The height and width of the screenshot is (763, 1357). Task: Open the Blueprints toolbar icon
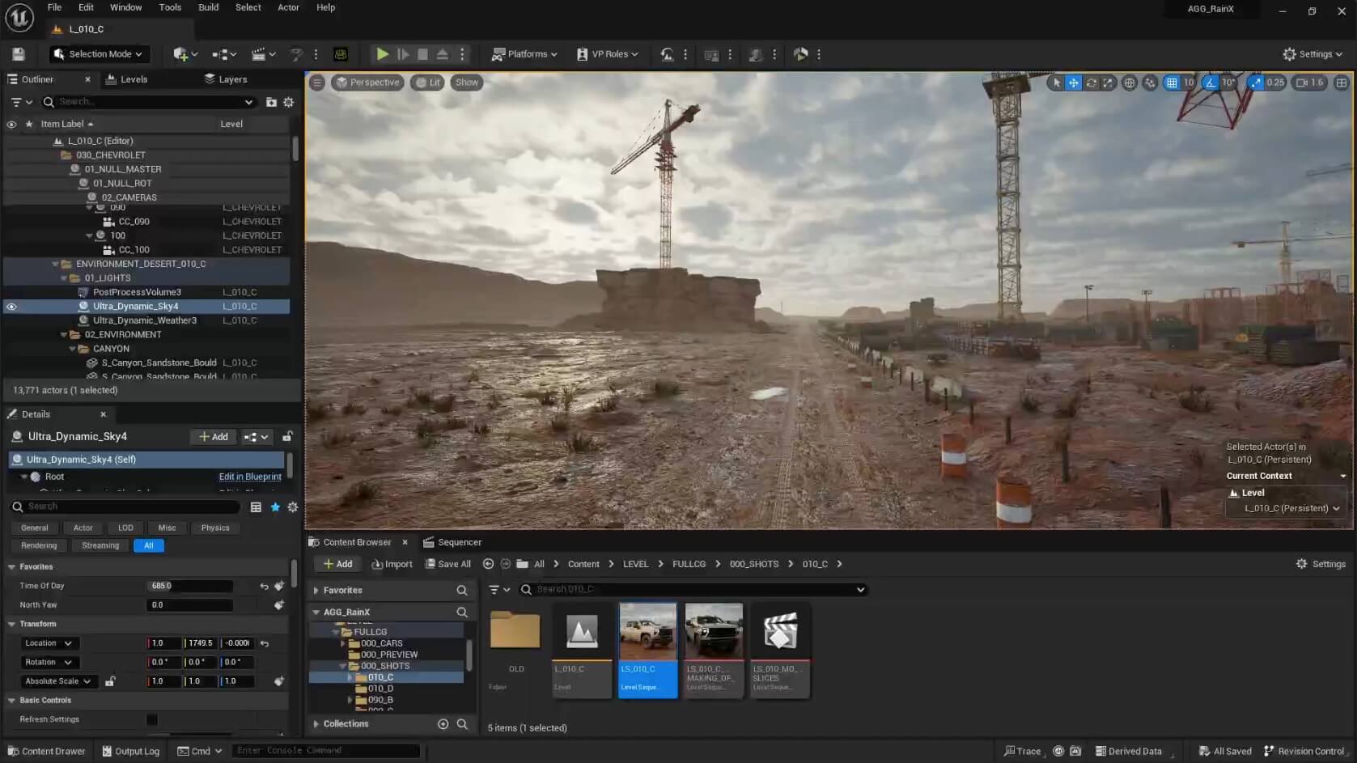(x=224, y=54)
